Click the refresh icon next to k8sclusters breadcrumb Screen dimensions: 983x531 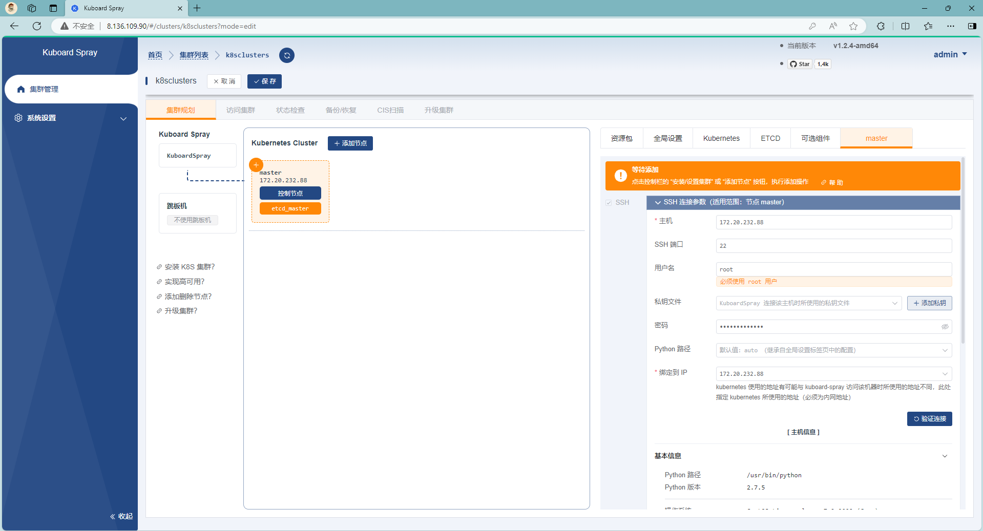[x=287, y=55]
